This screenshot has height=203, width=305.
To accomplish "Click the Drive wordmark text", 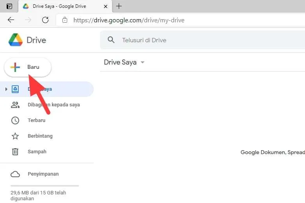I will click(x=36, y=40).
